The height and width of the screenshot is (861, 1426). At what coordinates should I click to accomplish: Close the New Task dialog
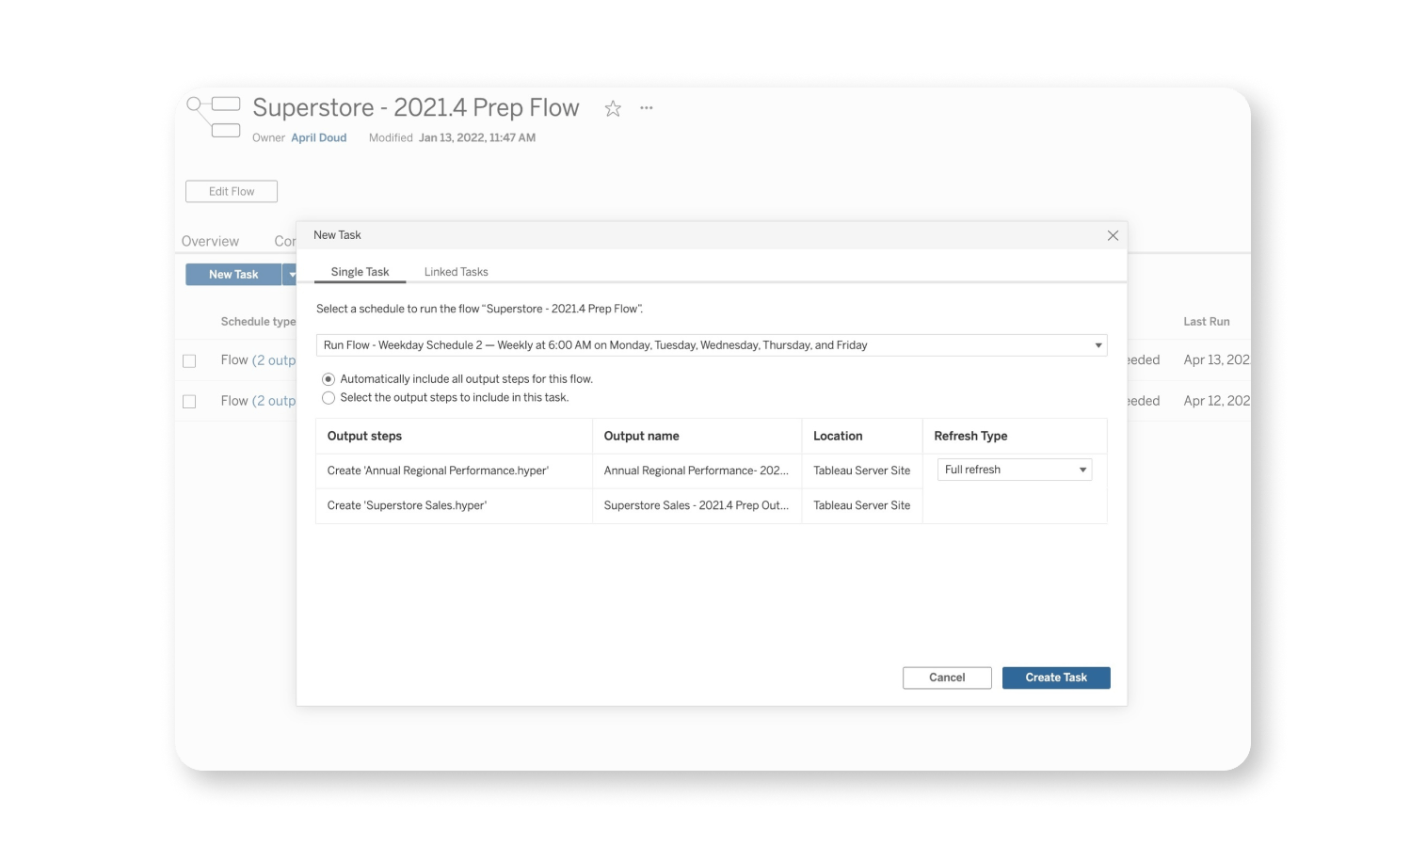click(1113, 235)
